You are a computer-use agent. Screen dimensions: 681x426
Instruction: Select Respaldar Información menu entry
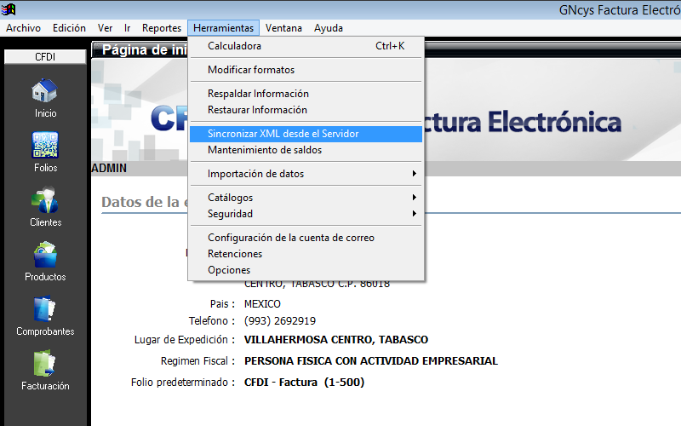(x=306, y=94)
